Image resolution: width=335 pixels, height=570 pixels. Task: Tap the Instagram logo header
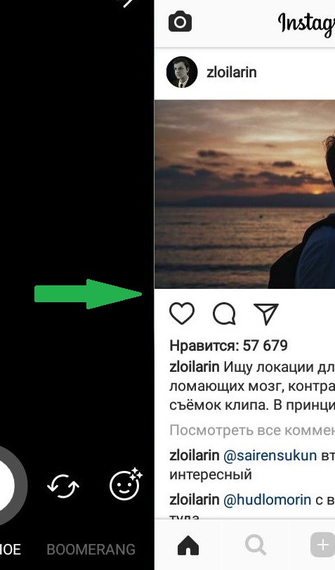(306, 24)
